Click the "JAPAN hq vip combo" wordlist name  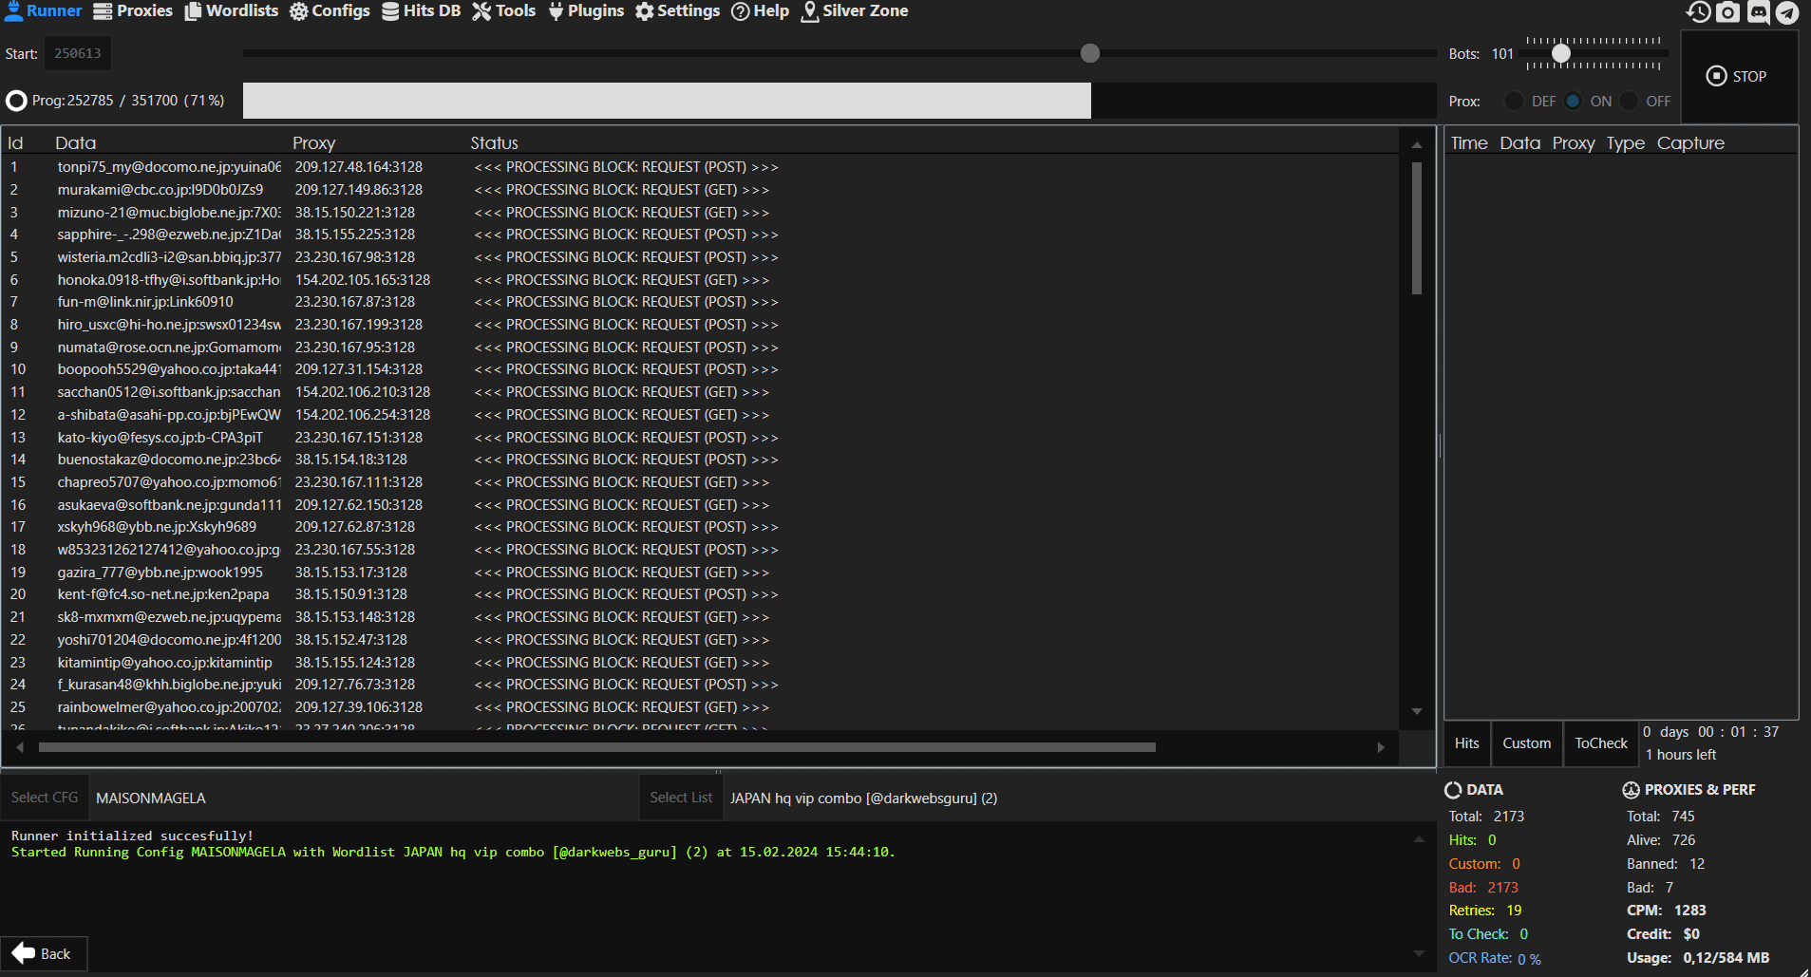pyautogui.click(x=863, y=799)
